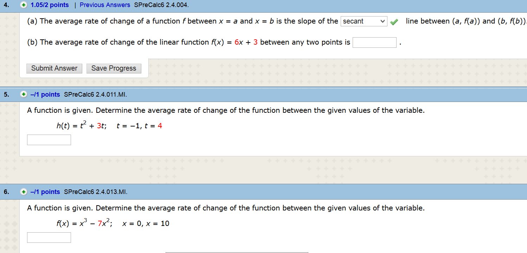The width and height of the screenshot is (527, 253).
Task: Click the green checkmark beside the secant answer
Action: [x=394, y=21]
